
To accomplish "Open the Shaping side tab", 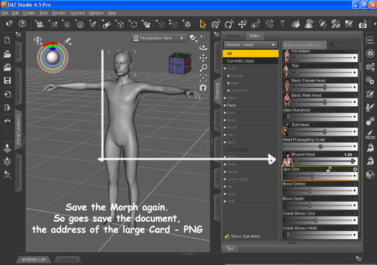I will coord(217,91).
